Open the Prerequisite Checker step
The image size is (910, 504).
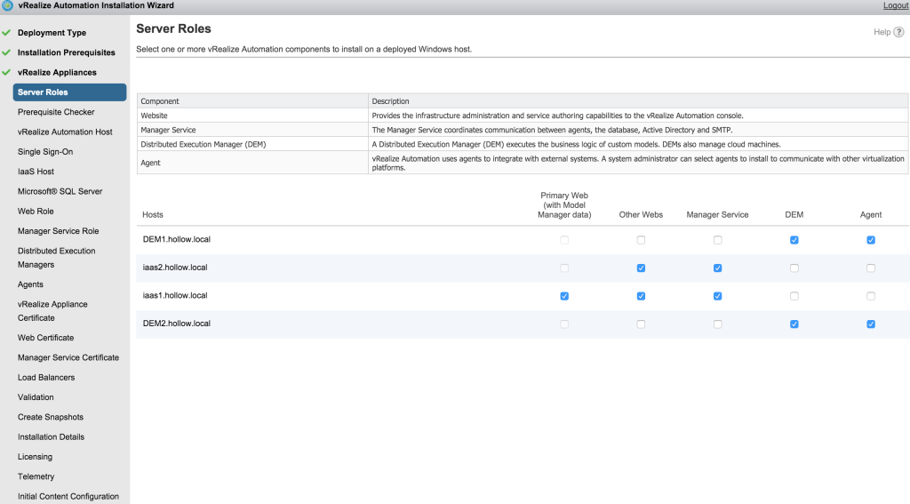[x=56, y=112]
